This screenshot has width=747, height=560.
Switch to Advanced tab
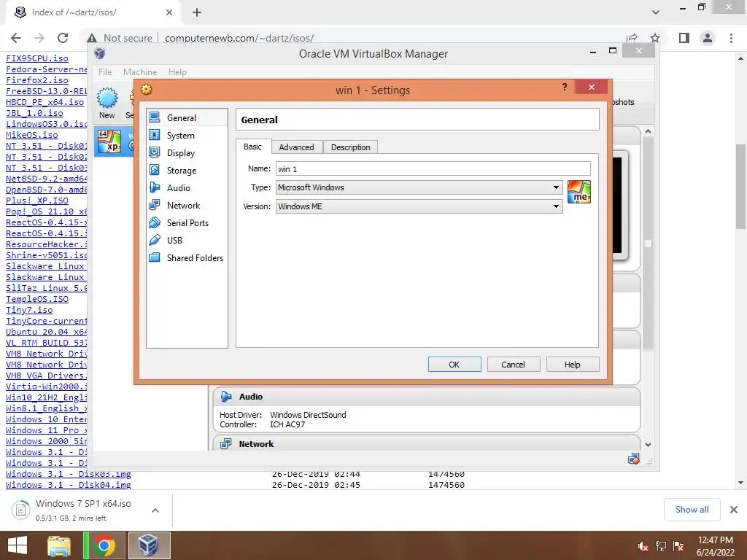[296, 147]
